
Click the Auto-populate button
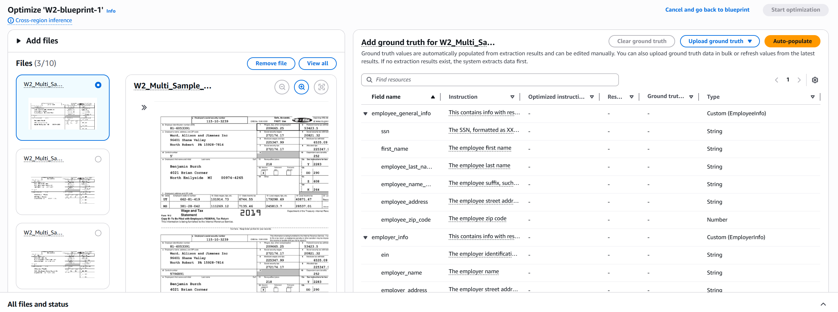coord(792,41)
